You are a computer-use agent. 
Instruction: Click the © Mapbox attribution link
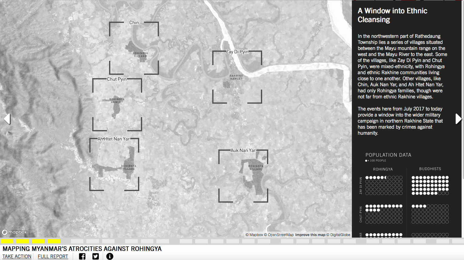click(x=254, y=235)
